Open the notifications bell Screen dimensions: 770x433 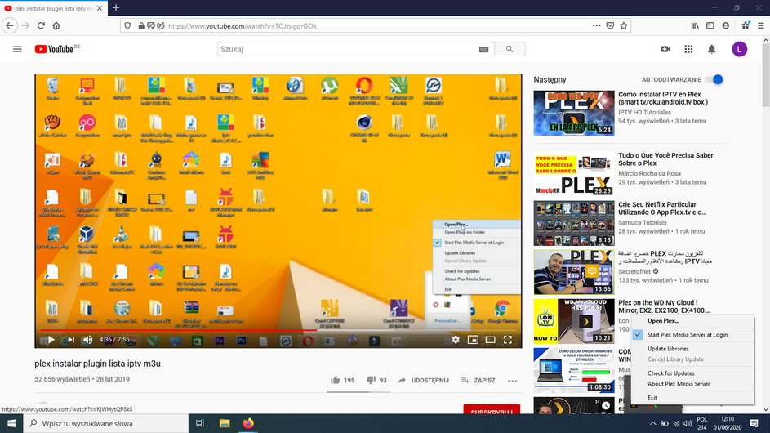point(711,49)
